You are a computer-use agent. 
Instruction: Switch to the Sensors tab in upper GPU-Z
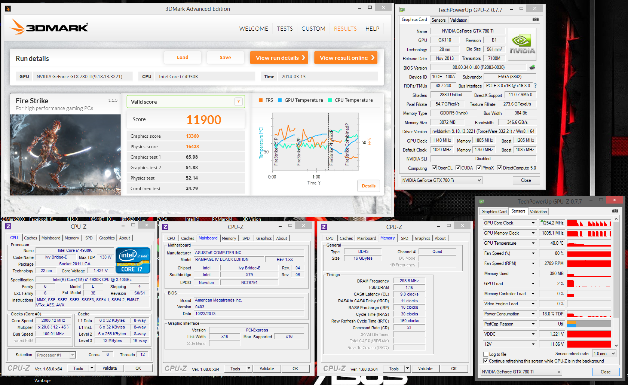438,20
